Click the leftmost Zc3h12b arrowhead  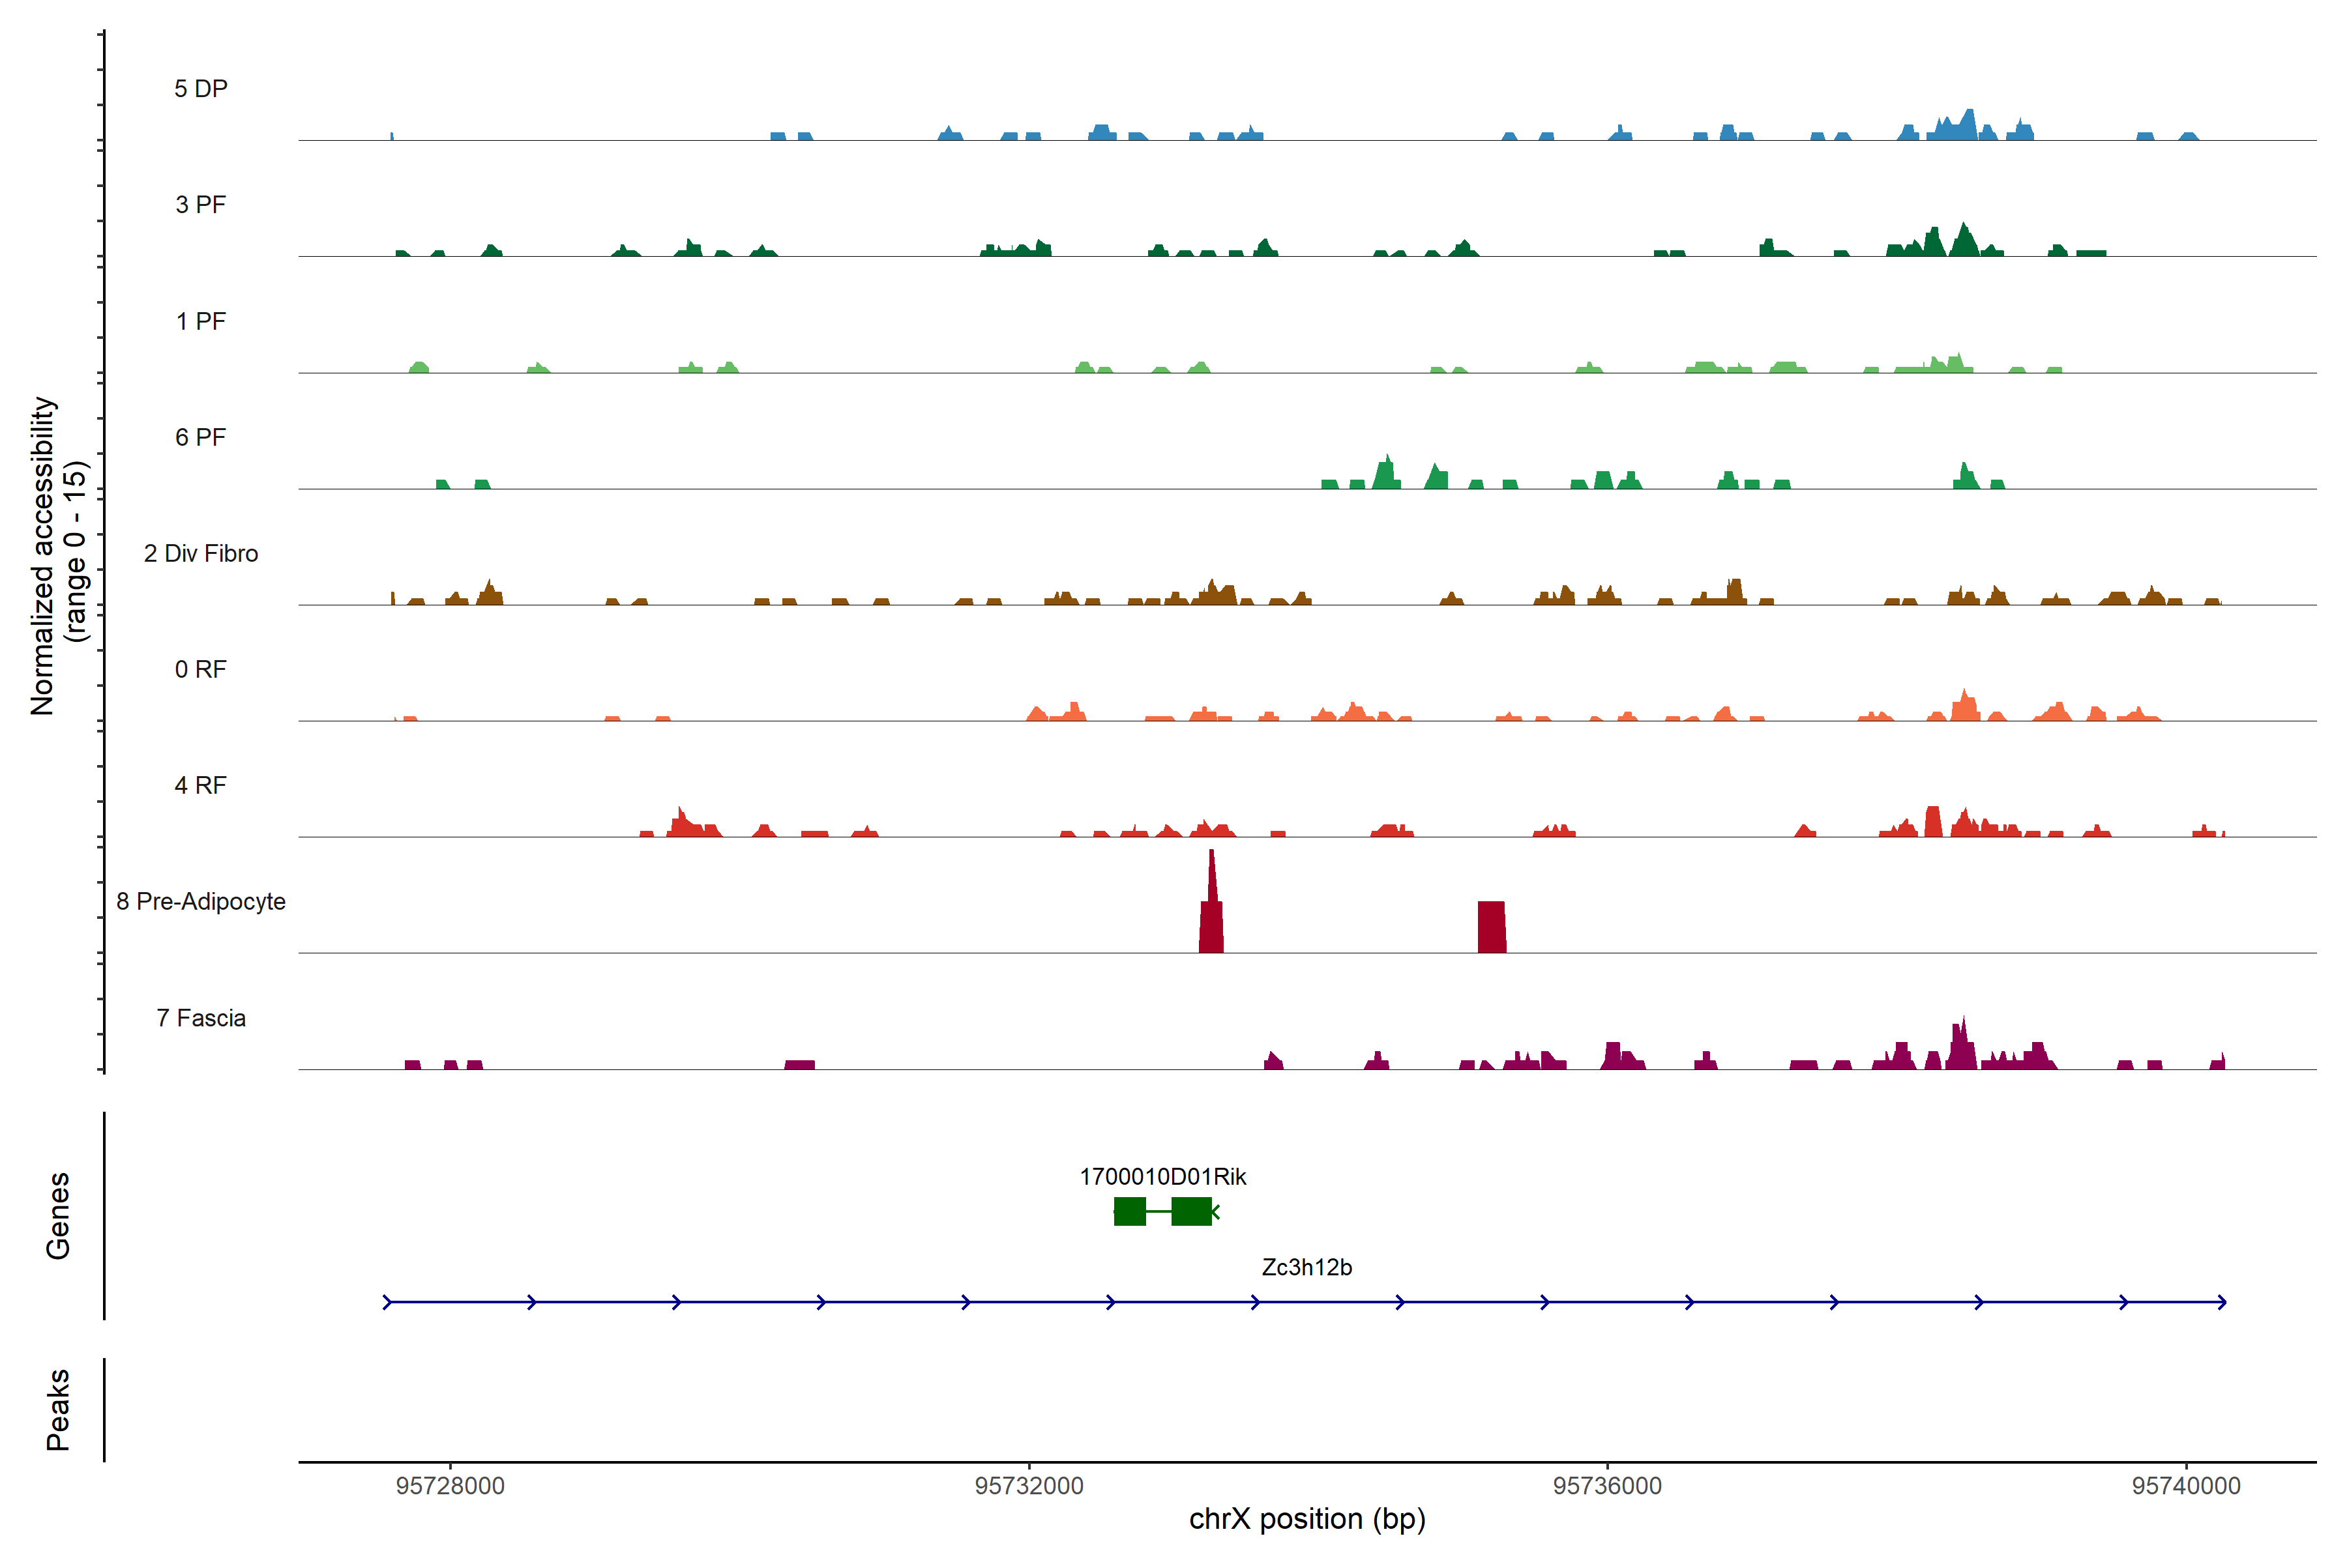point(388,1301)
